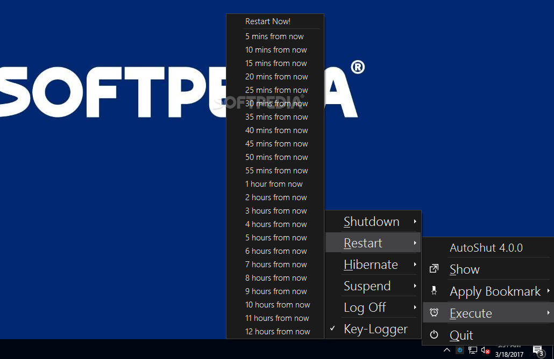The image size is (554, 359).
Task: Pick 9 hours from now
Action: [x=275, y=291]
